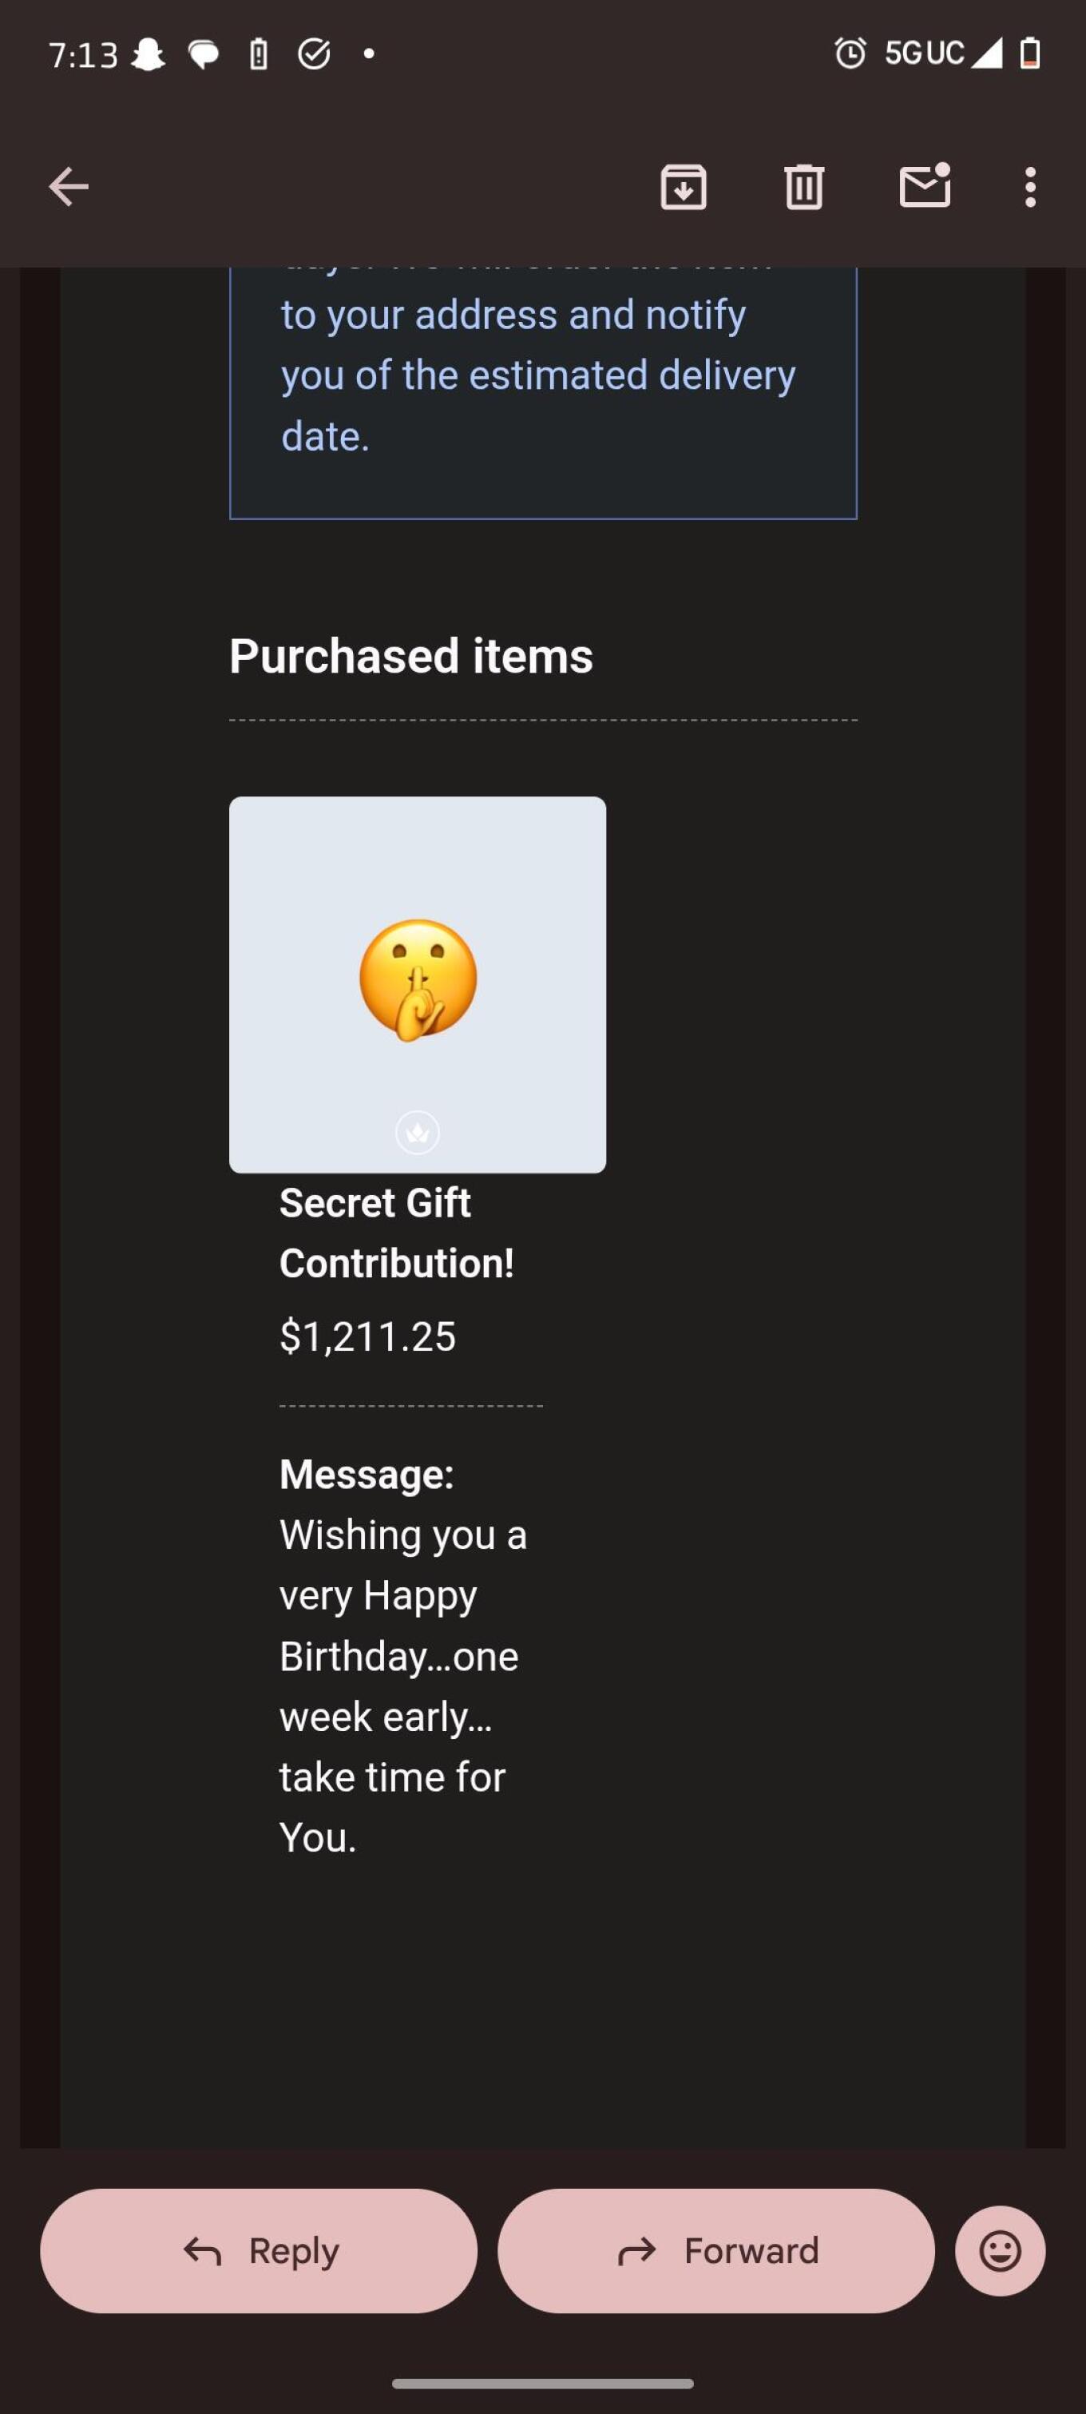Tap the back arrow
The height and width of the screenshot is (2414, 1086).
69,186
